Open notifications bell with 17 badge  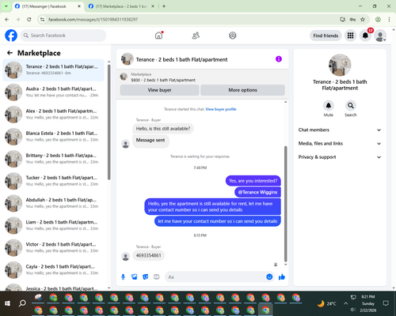coord(365,36)
